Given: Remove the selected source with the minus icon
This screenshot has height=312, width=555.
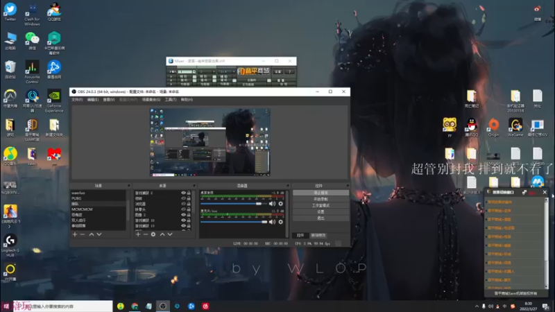Looking at the screenshot, I should [146, 234].
